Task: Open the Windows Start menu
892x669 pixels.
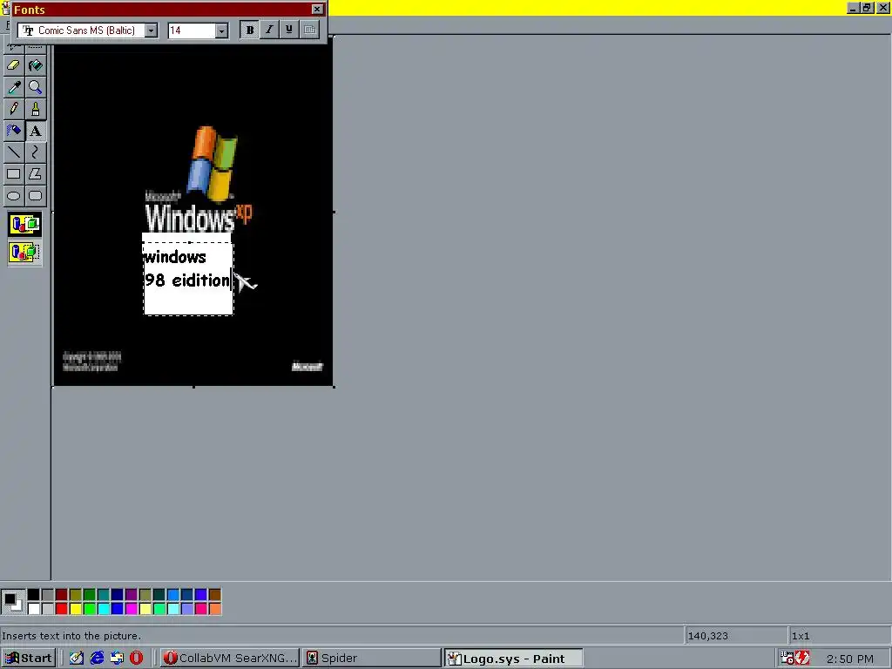Action: (29, 659)
